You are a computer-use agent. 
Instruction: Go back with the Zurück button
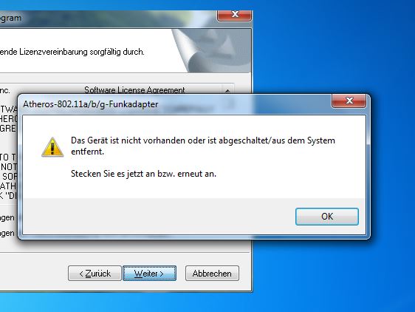pos(95,274)
